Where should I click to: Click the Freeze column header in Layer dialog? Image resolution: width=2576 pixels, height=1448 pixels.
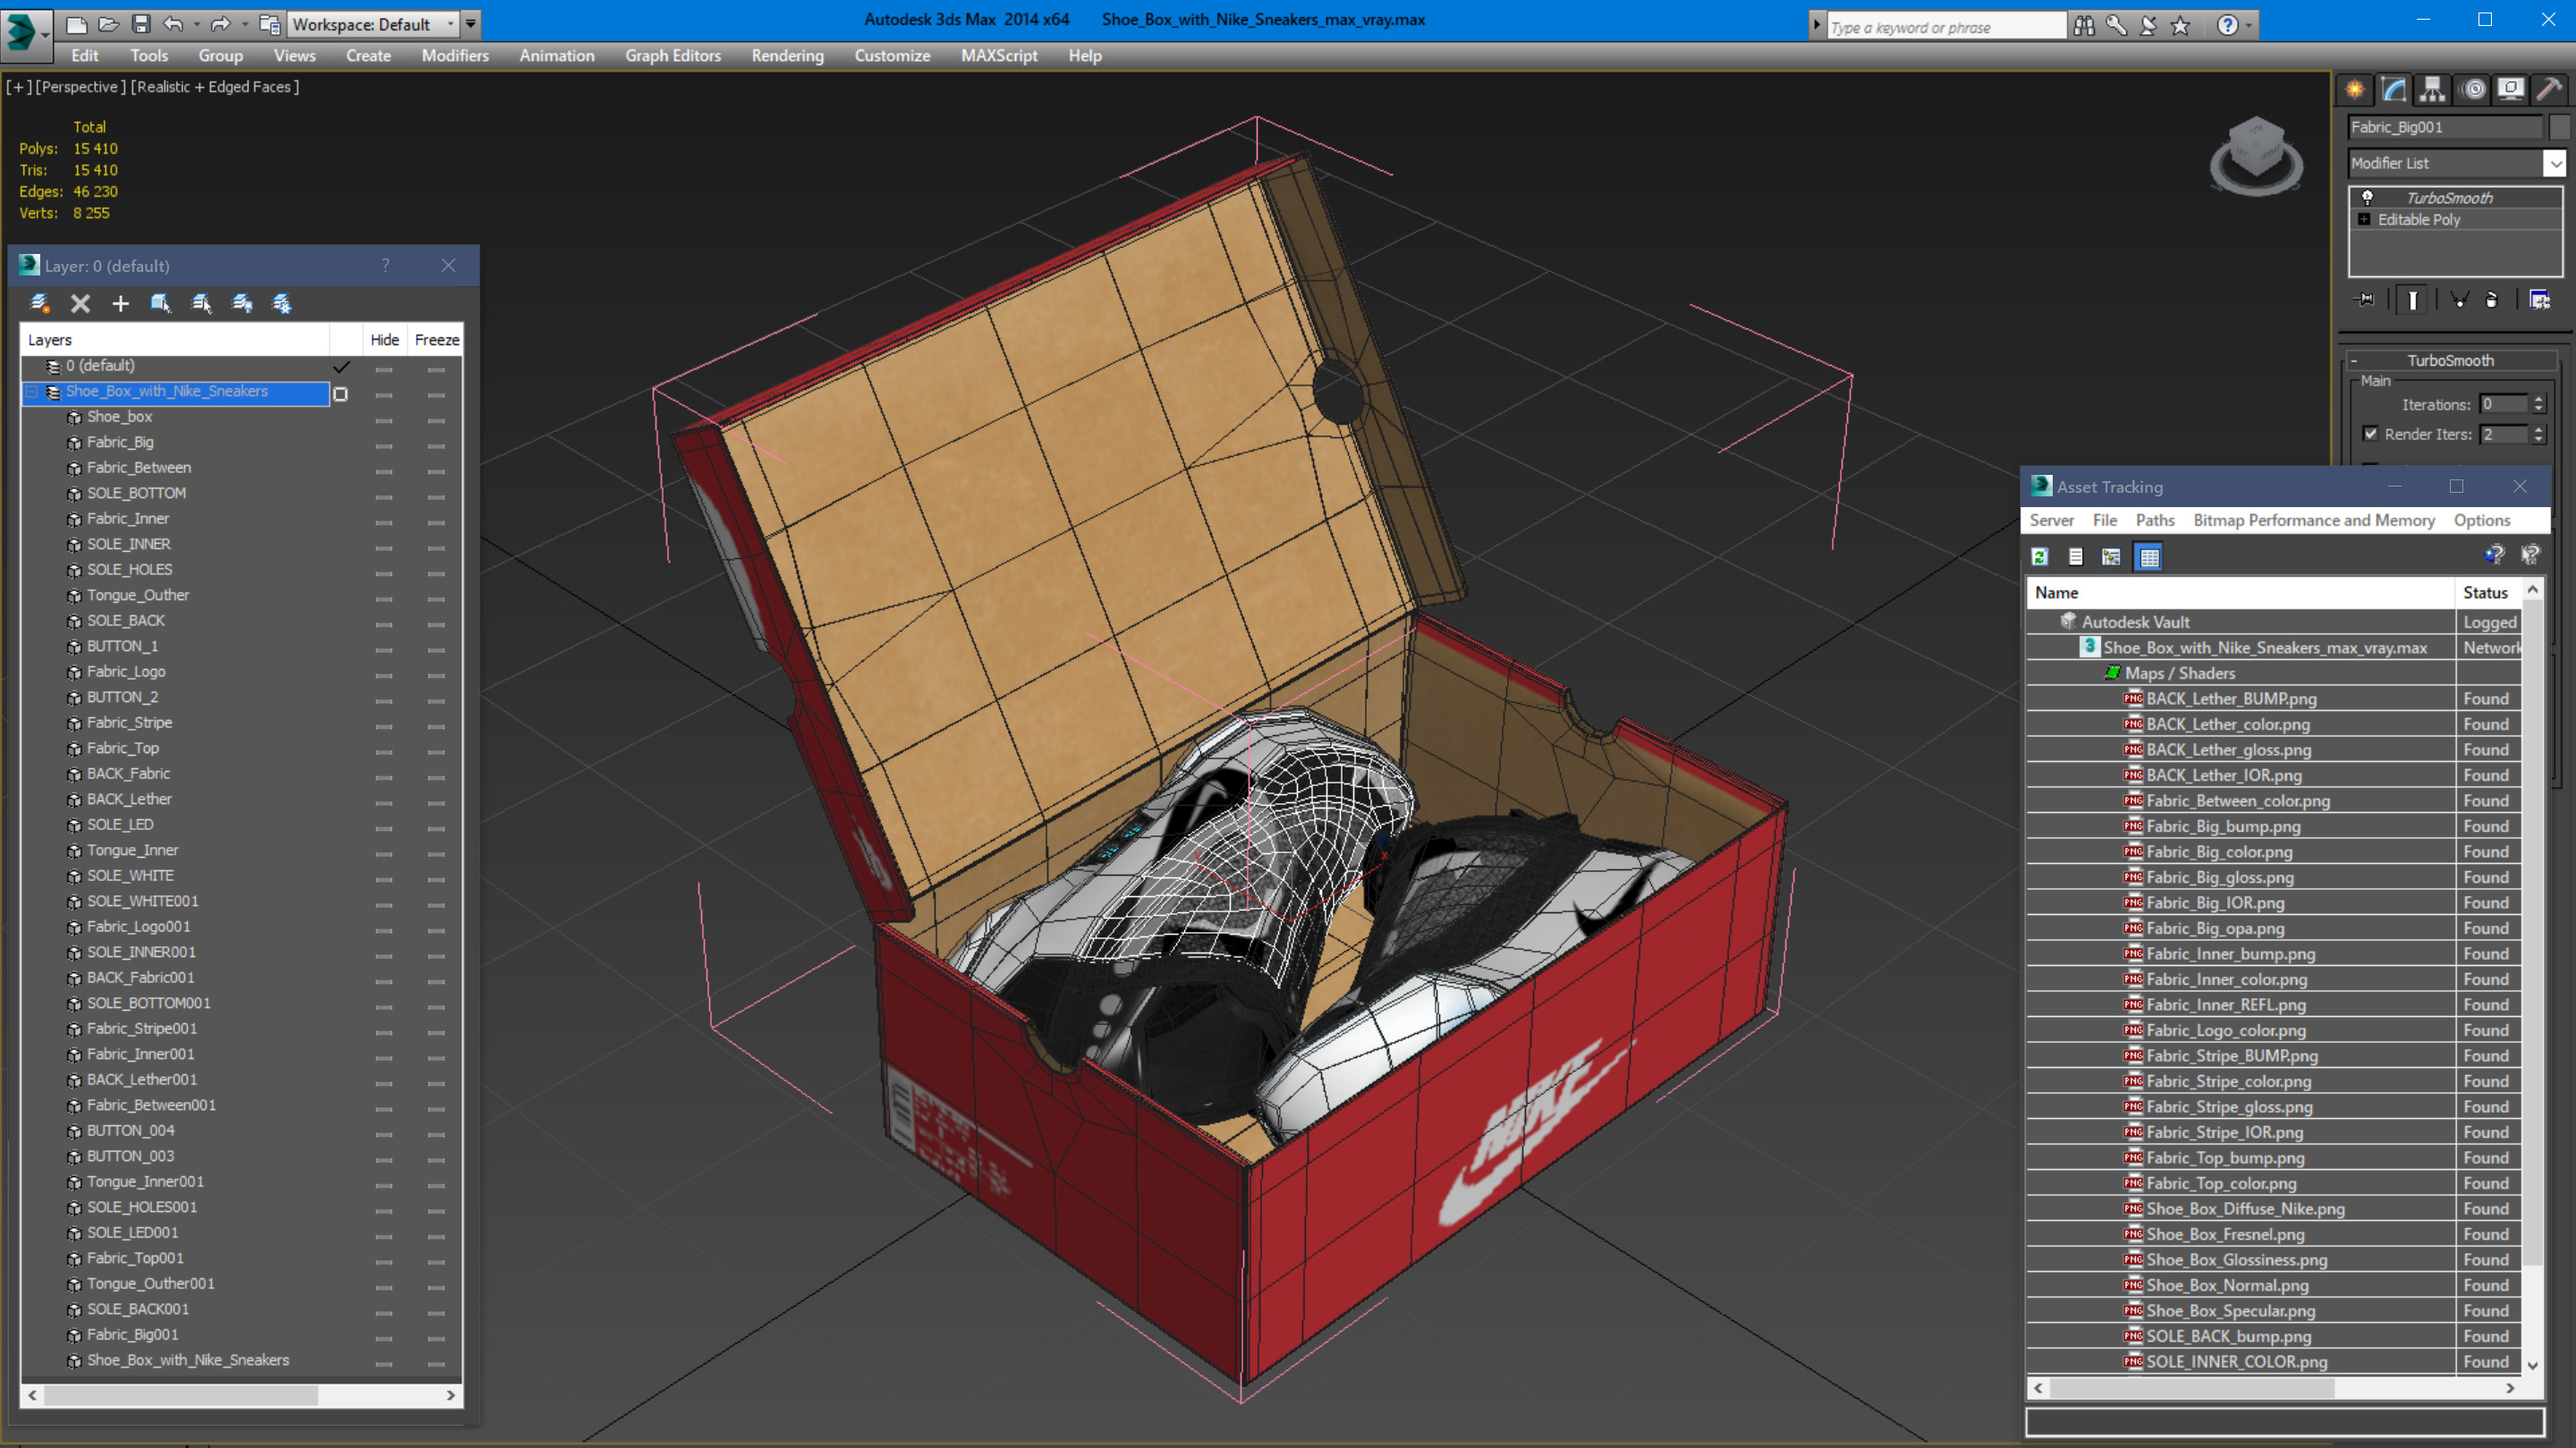[437, 340]
